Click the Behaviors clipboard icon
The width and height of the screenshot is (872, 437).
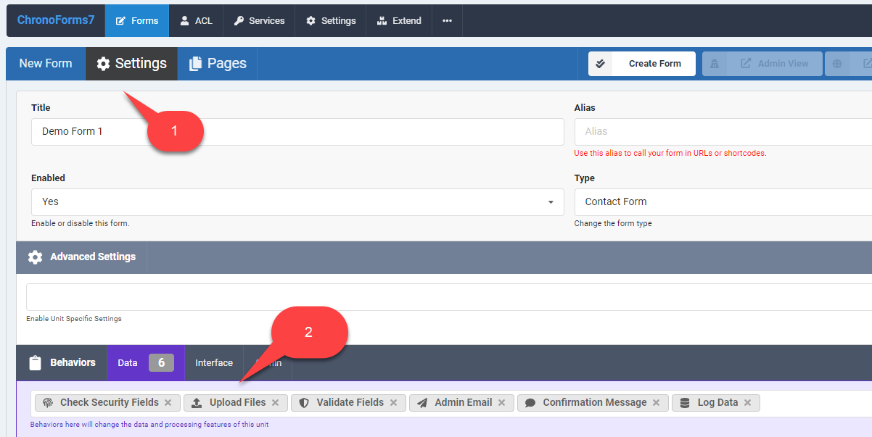point(35,363)
